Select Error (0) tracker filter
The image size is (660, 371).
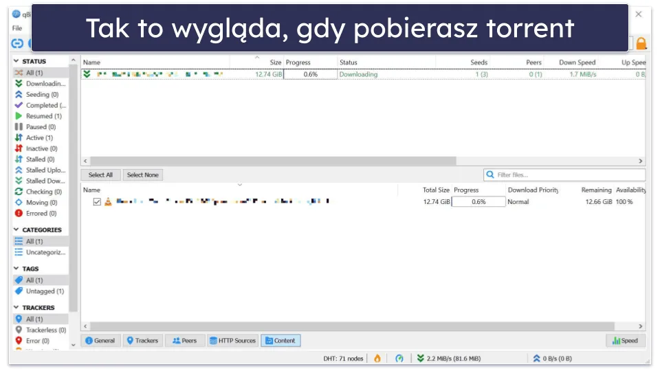click(x=41, y=341)
